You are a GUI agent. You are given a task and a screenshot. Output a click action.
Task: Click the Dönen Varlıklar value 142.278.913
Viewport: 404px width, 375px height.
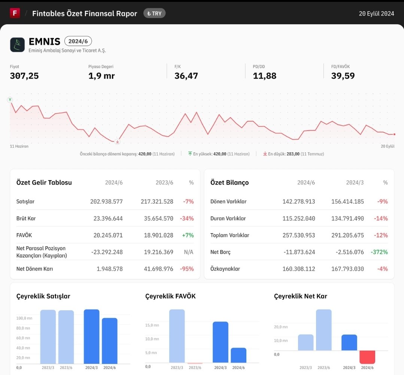coord(299,201)
